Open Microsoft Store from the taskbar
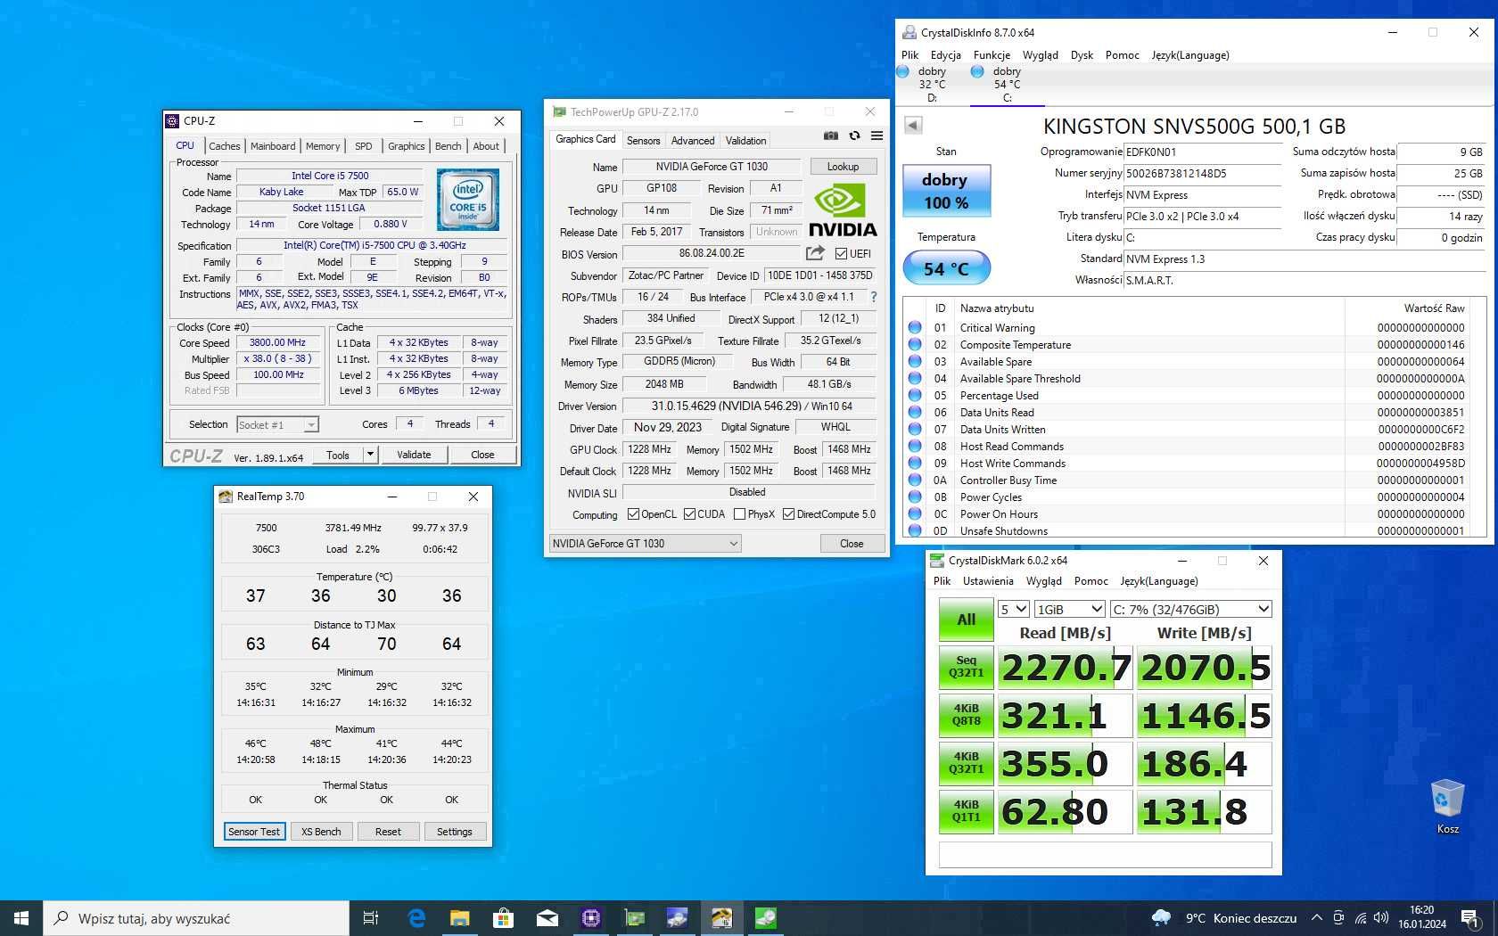Viewport: 1498px width, 936px height. (x=503, y=918)
